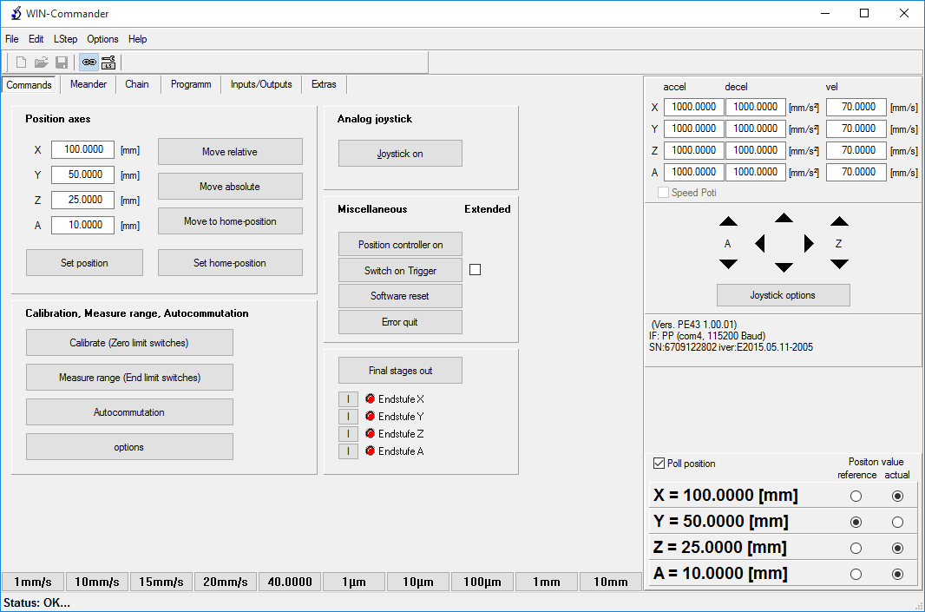Click the connect link toolbar icon

[x=89, y=63]
